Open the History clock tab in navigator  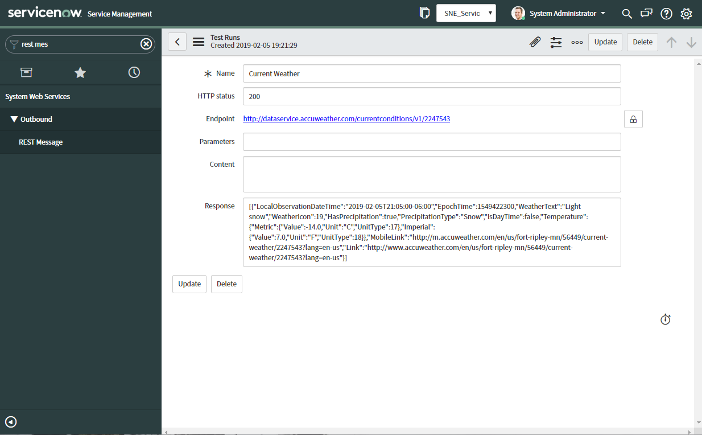click(x=134, y=72)
